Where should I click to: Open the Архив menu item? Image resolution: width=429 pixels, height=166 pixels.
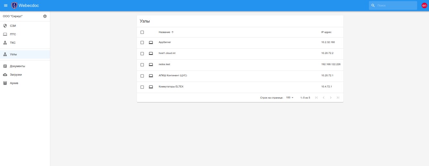[25, 83]
